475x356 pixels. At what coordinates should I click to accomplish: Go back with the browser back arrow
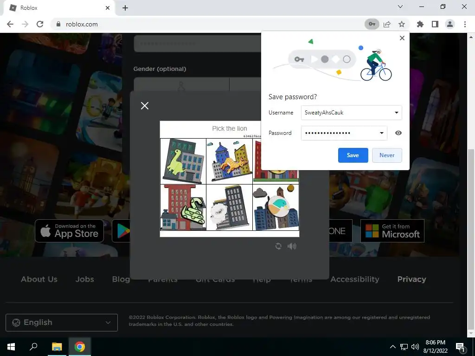(x=10, y=24)
